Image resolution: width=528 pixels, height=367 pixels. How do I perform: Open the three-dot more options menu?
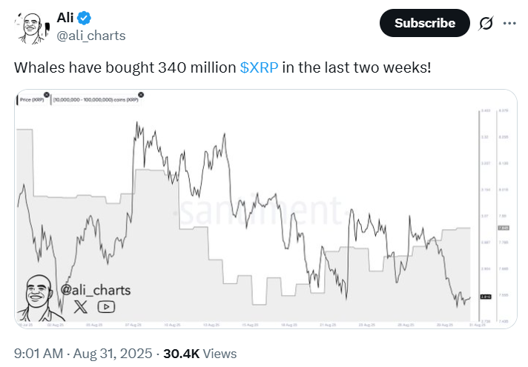coord(509,23)
